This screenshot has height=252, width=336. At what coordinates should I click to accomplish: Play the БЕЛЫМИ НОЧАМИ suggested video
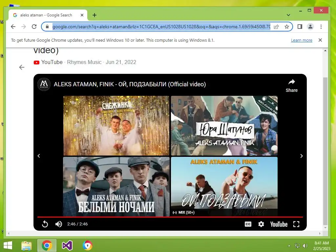pyautogui.click(x=116, y=187)
